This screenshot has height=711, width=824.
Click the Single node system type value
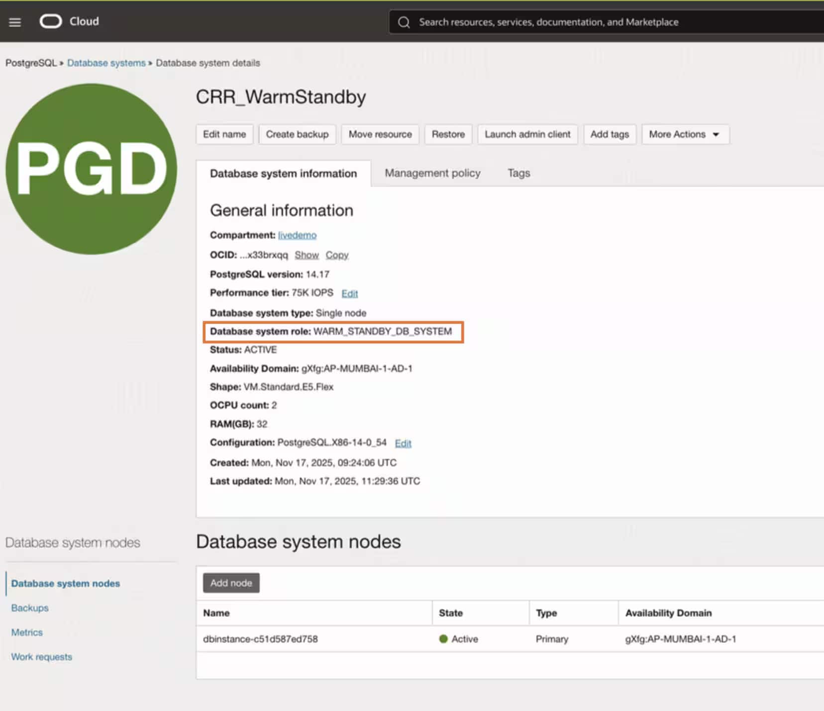[x=341, y=313]
